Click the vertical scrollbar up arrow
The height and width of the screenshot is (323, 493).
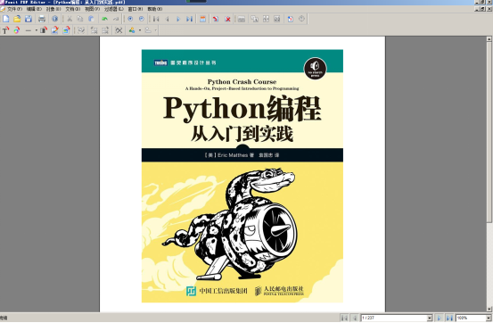[x=489, y=39]
